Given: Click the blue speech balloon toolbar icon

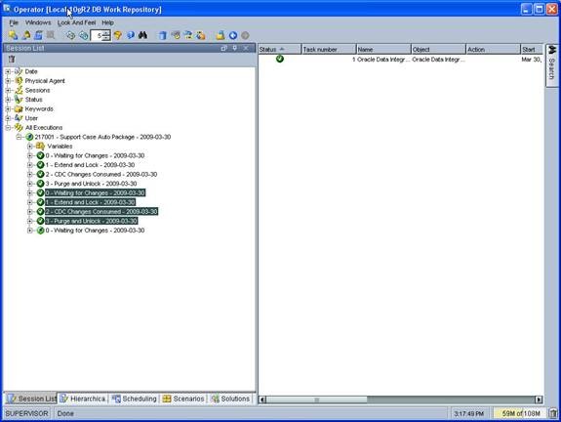Looking at the screenshot, I should point(130,35).
